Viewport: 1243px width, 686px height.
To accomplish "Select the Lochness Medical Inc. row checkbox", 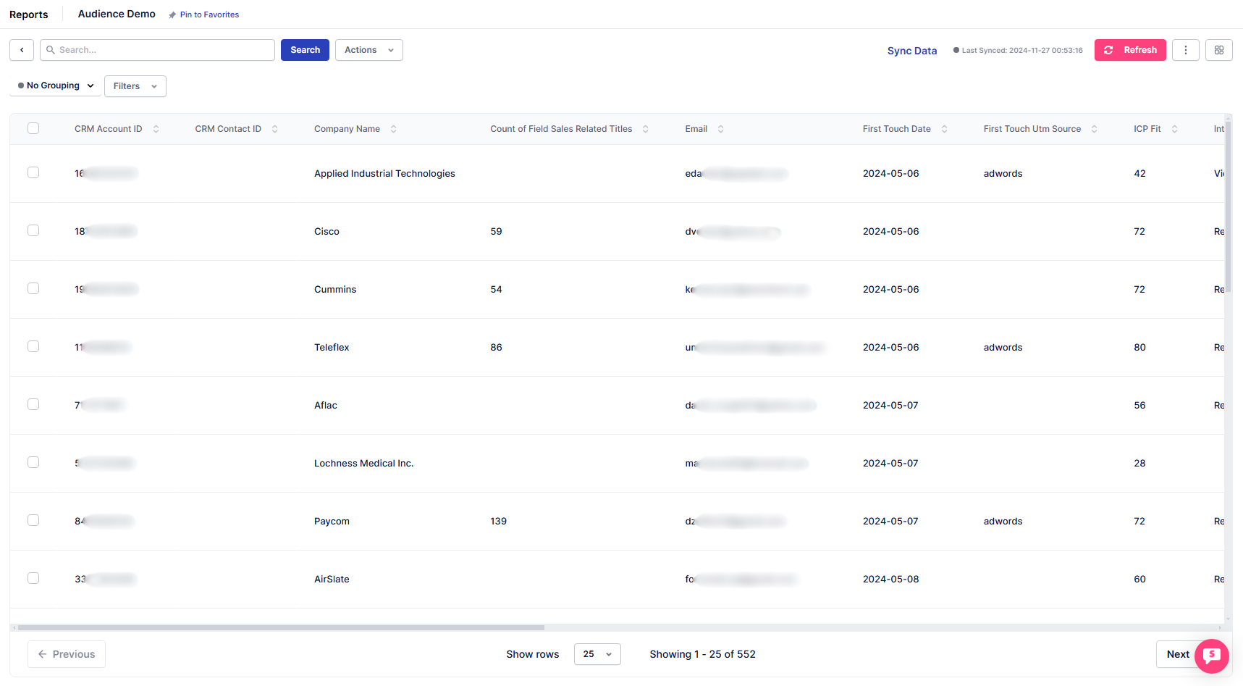I will coord(33,462).
